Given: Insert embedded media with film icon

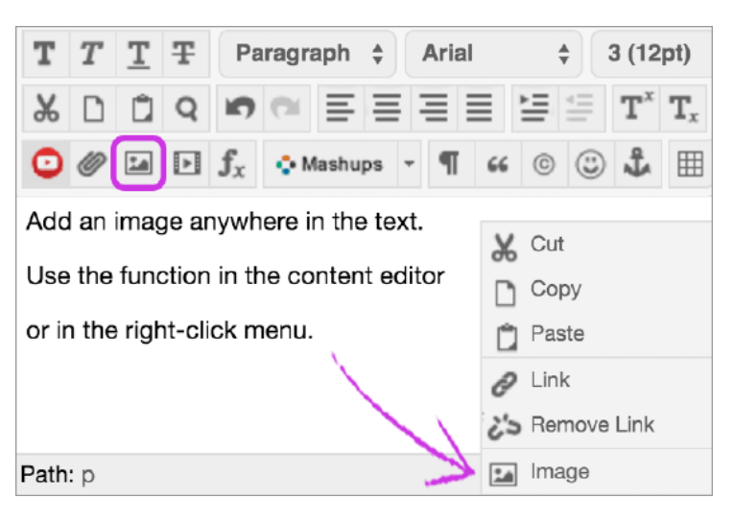Looking at the screenshot, I should (186, 164).
